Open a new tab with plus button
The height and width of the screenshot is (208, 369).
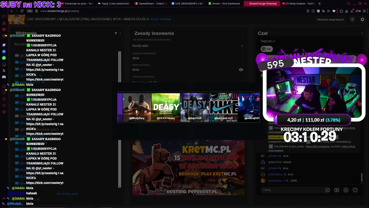pos(319,3)
